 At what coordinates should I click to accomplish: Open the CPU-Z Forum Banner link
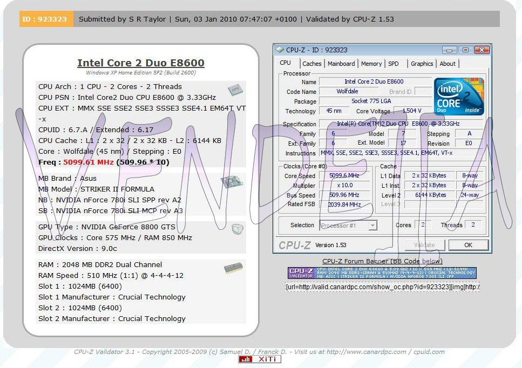click(382, 261)
